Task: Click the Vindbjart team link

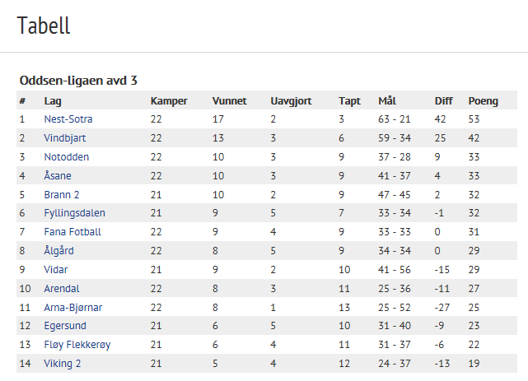Action: click(x=65, y=138)
